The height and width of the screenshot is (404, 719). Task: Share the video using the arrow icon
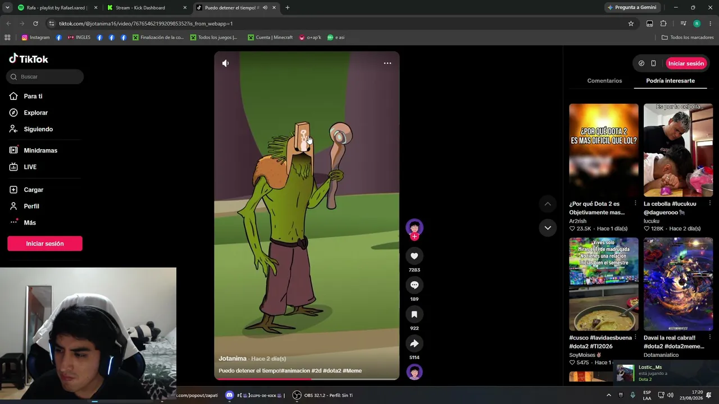tap(415, 343)
